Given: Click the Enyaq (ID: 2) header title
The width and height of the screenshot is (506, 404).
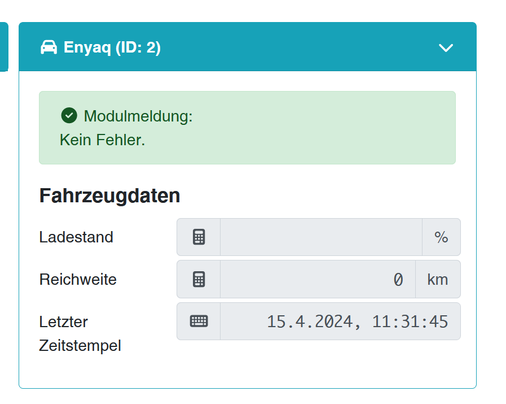Looking at the screenshot, I should (112, 47).
